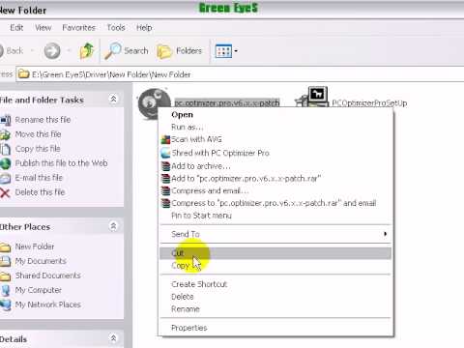Choose Rename in the context menu

275,309
